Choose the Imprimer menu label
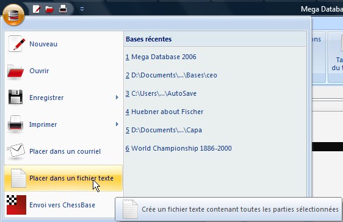The width and height of the screenshot is (343, 222). [43, 124]
